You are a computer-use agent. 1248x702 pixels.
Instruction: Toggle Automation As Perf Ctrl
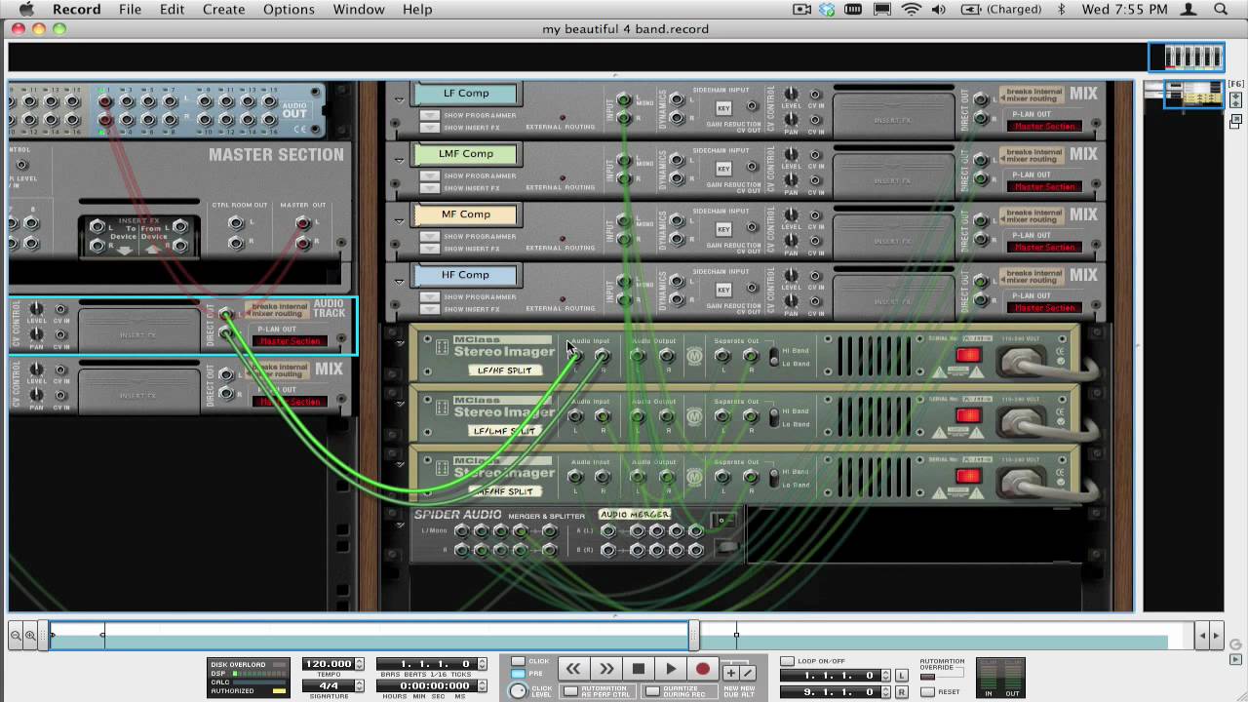[569, 691]
